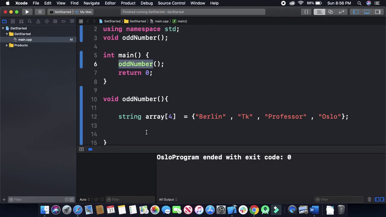386x217 pixels.
Task: Collapse the GetStarted project root
Action: (x=3, y=28)
